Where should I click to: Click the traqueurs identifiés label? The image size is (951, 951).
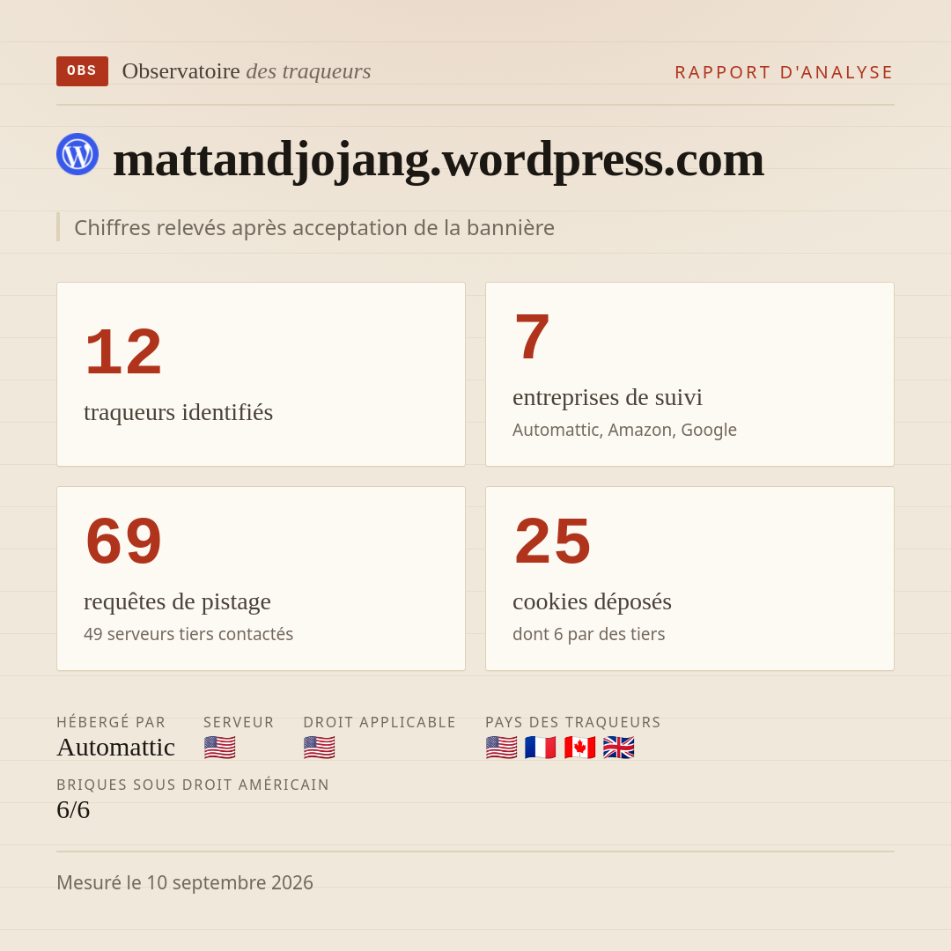click(178, 412)
